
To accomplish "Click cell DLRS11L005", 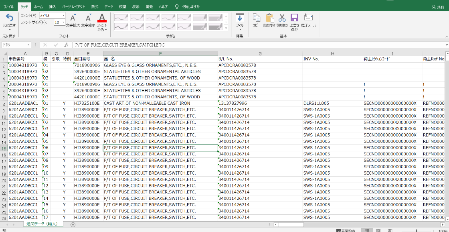I will [x=333, y=103].
